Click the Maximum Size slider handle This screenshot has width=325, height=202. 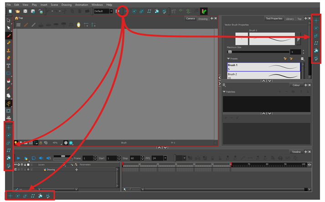pos(230,52)
